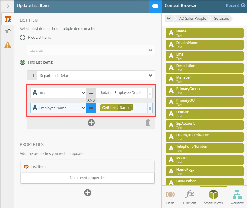
Task: Open the rename properties sidebar icon
Action: (x=8, y=32)
